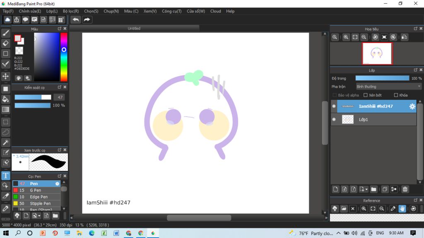Open add-layer dropdown arrow in Layer panel
Screen dimensions: 424x238
point(366,189)
